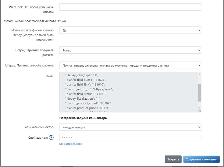The image size is (224, 167).
Task: Click the JSON field label
Action: [x=50, y=76]
